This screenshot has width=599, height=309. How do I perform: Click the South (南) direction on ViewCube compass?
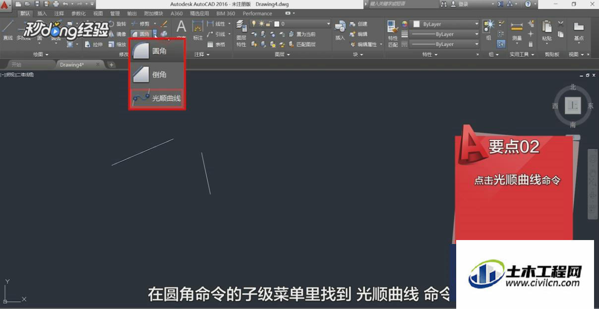coord(573,124)
